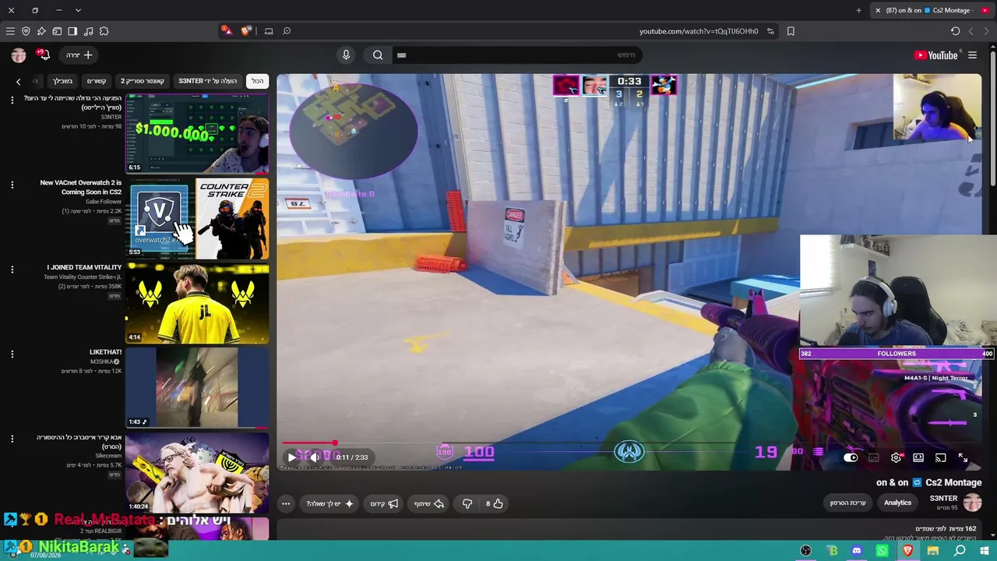Click the יצירה create button
The image size is (997, 561).
coord(79,55)
